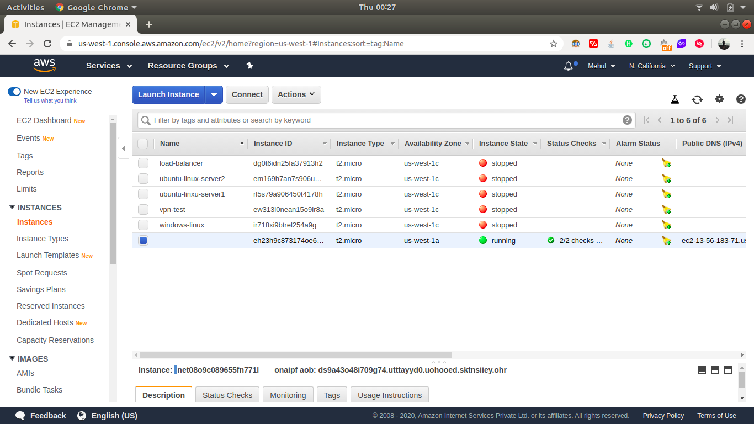This screenshot has height=424, width=754.
Task: Click the Connect button
Action: [247, 94]
